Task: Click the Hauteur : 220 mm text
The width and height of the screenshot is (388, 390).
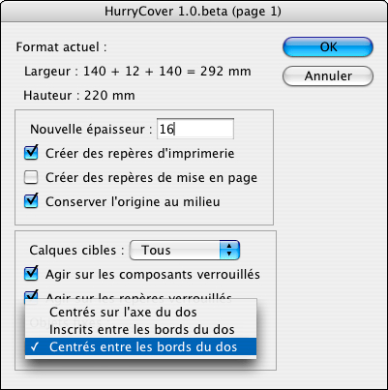Action: [x=79, y=96]
